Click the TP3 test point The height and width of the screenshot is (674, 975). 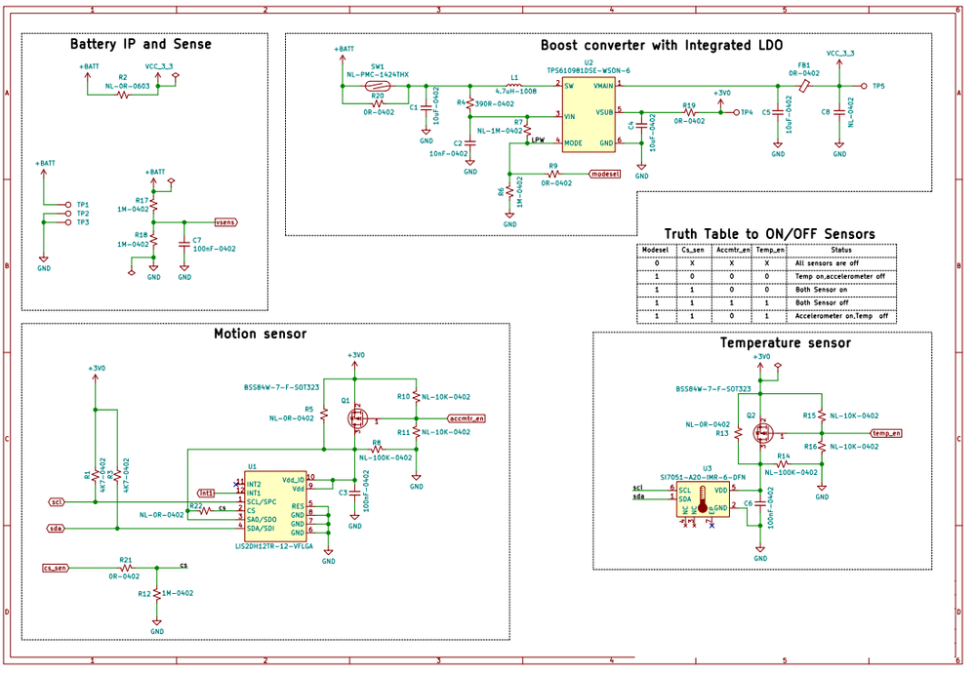tap(68, 221)
